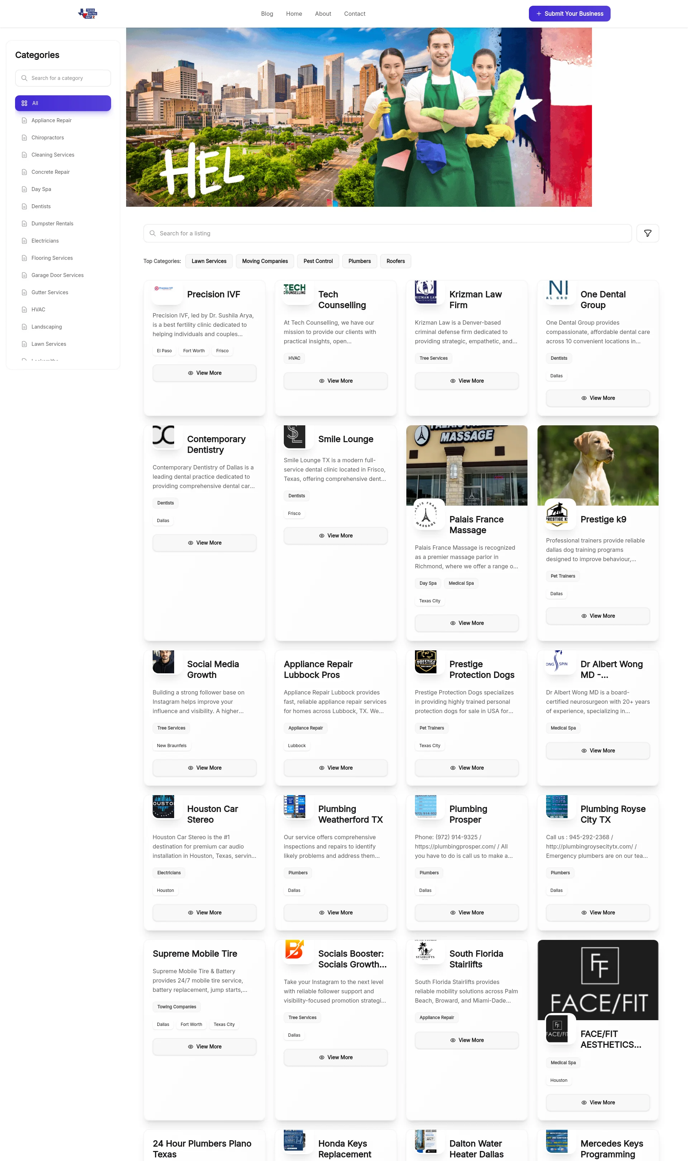Screen dimensions: 688x1161
Task: Click the Submit Your Business button
Action: 569,14
